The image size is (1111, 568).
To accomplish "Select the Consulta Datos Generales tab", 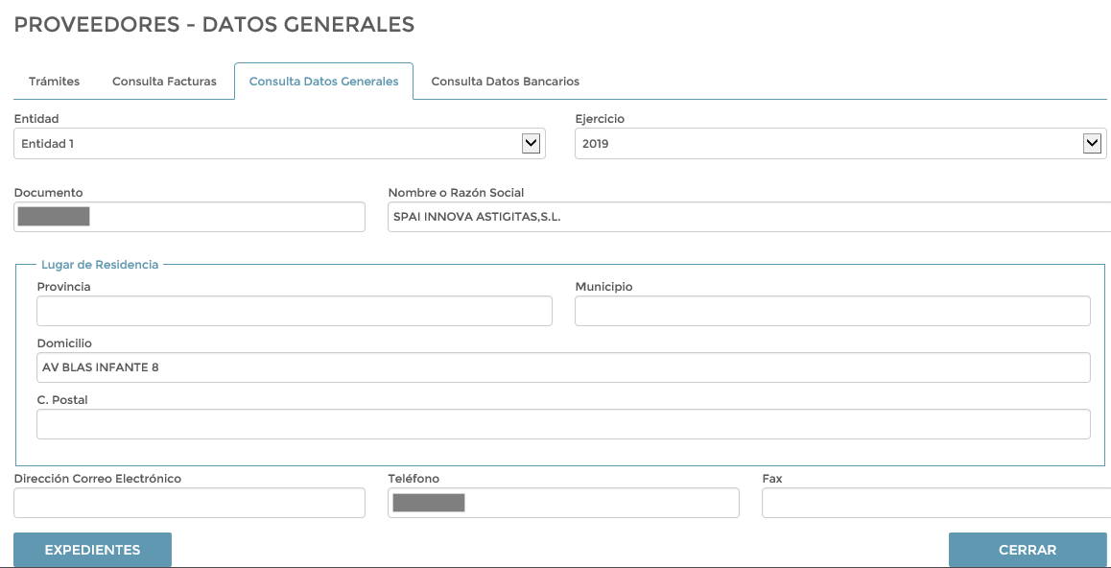I will [323, 82].
